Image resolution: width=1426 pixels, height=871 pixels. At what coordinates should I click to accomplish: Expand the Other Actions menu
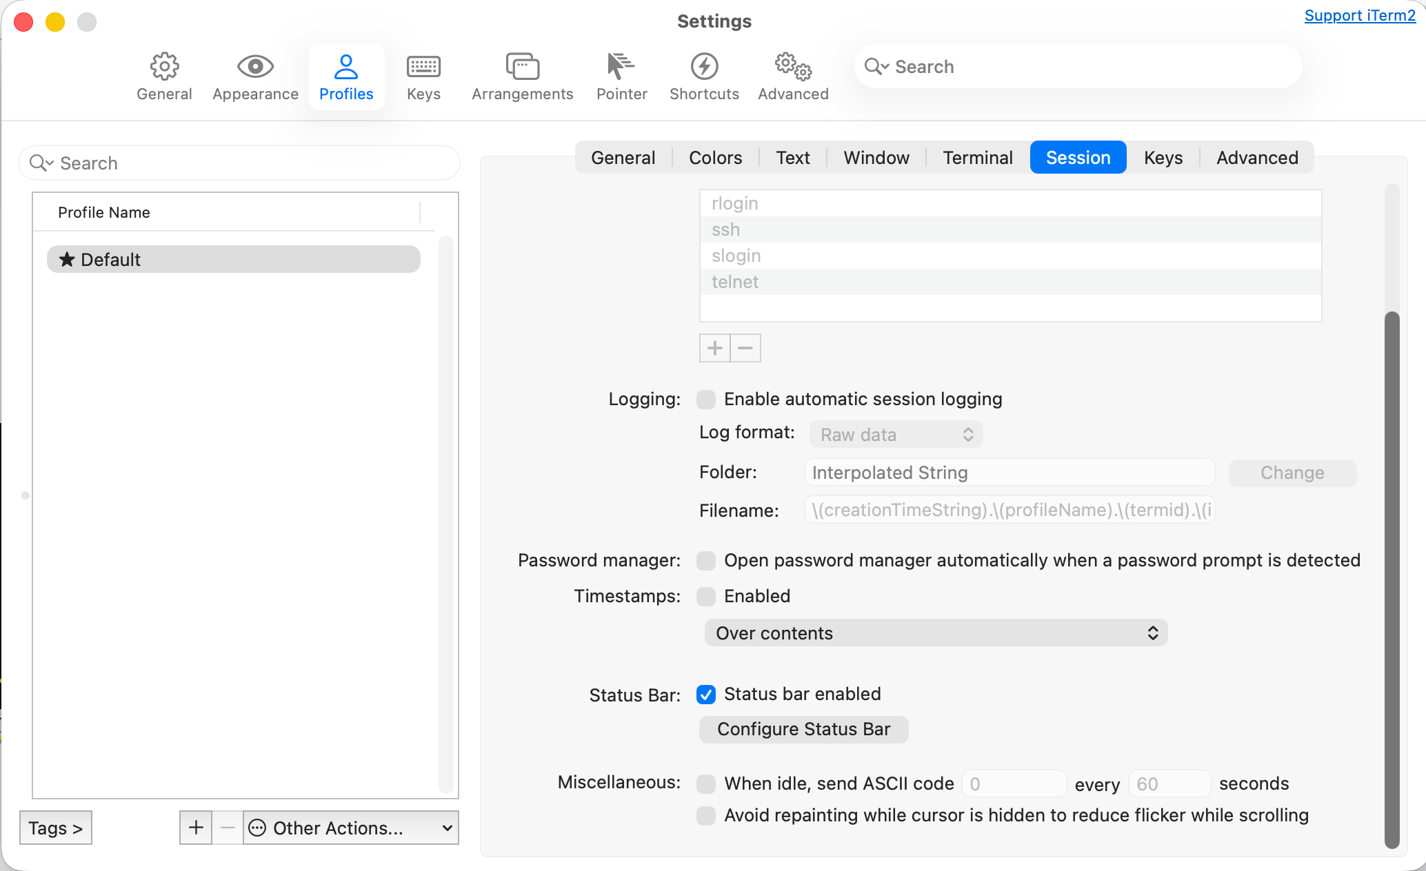pos(351,828)
